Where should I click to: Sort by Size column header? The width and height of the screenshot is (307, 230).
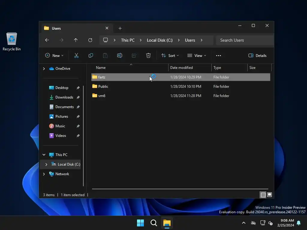point(259,68)
